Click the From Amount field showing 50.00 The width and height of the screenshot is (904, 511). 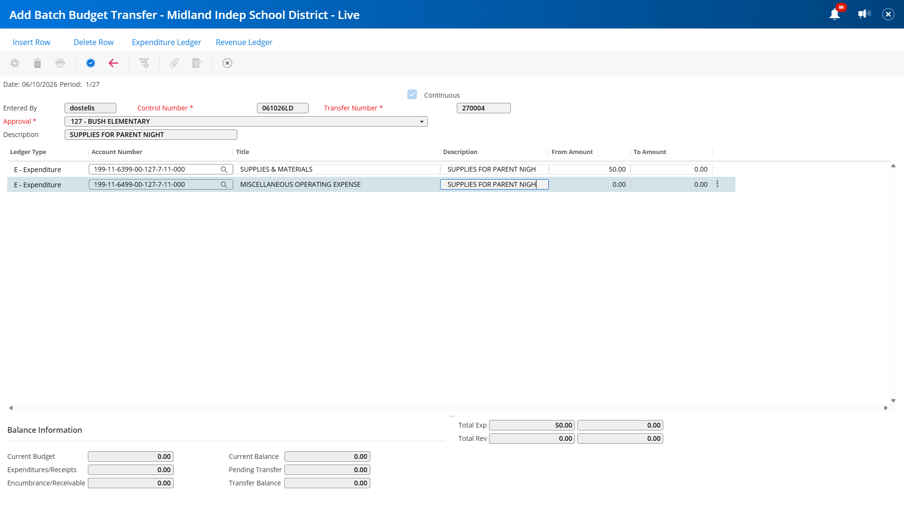[590, 169]
